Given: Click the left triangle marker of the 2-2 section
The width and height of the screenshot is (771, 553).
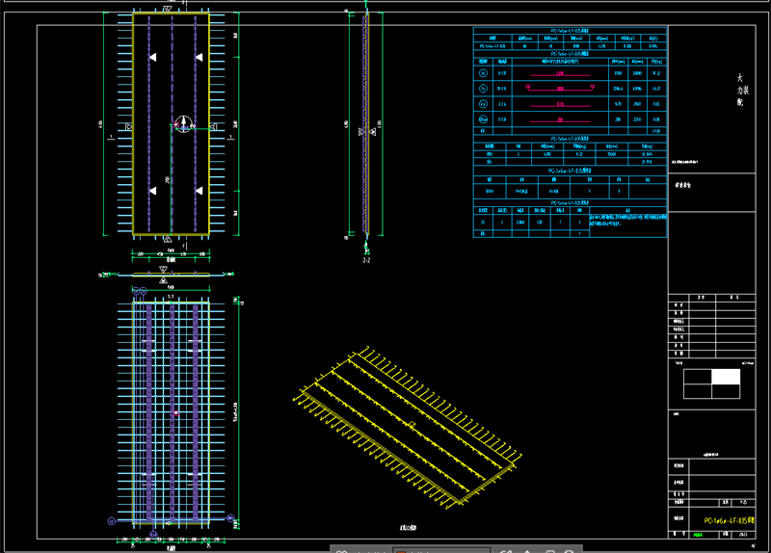Looking at the screenshot, I should coord(361,131).
